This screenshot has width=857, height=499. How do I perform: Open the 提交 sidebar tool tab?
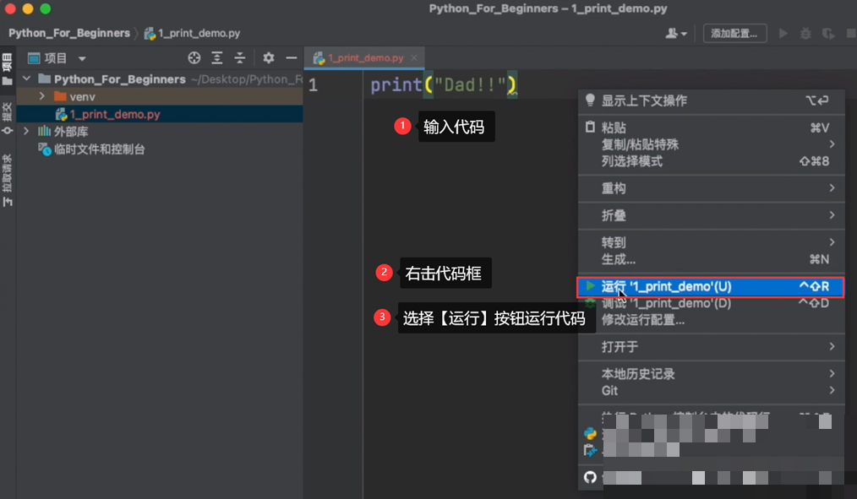pos(7,118)
